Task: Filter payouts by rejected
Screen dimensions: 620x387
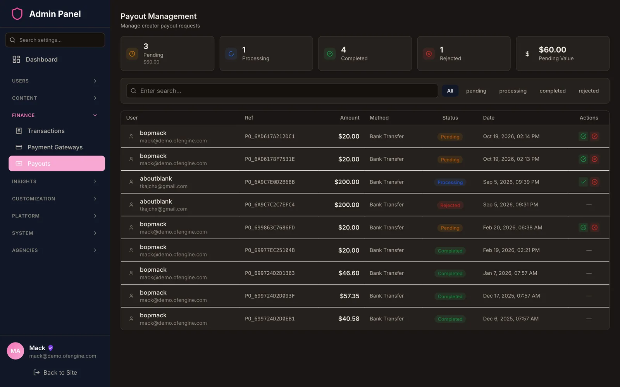Action: point(589,91)
